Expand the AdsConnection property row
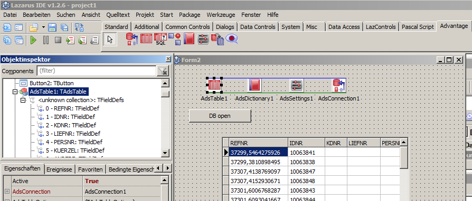 [7, 192]
